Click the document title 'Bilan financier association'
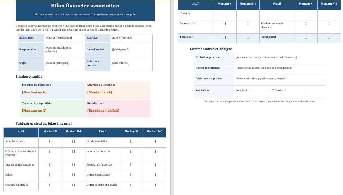Viewport: 343px width, 195px height. pos(85,6)
